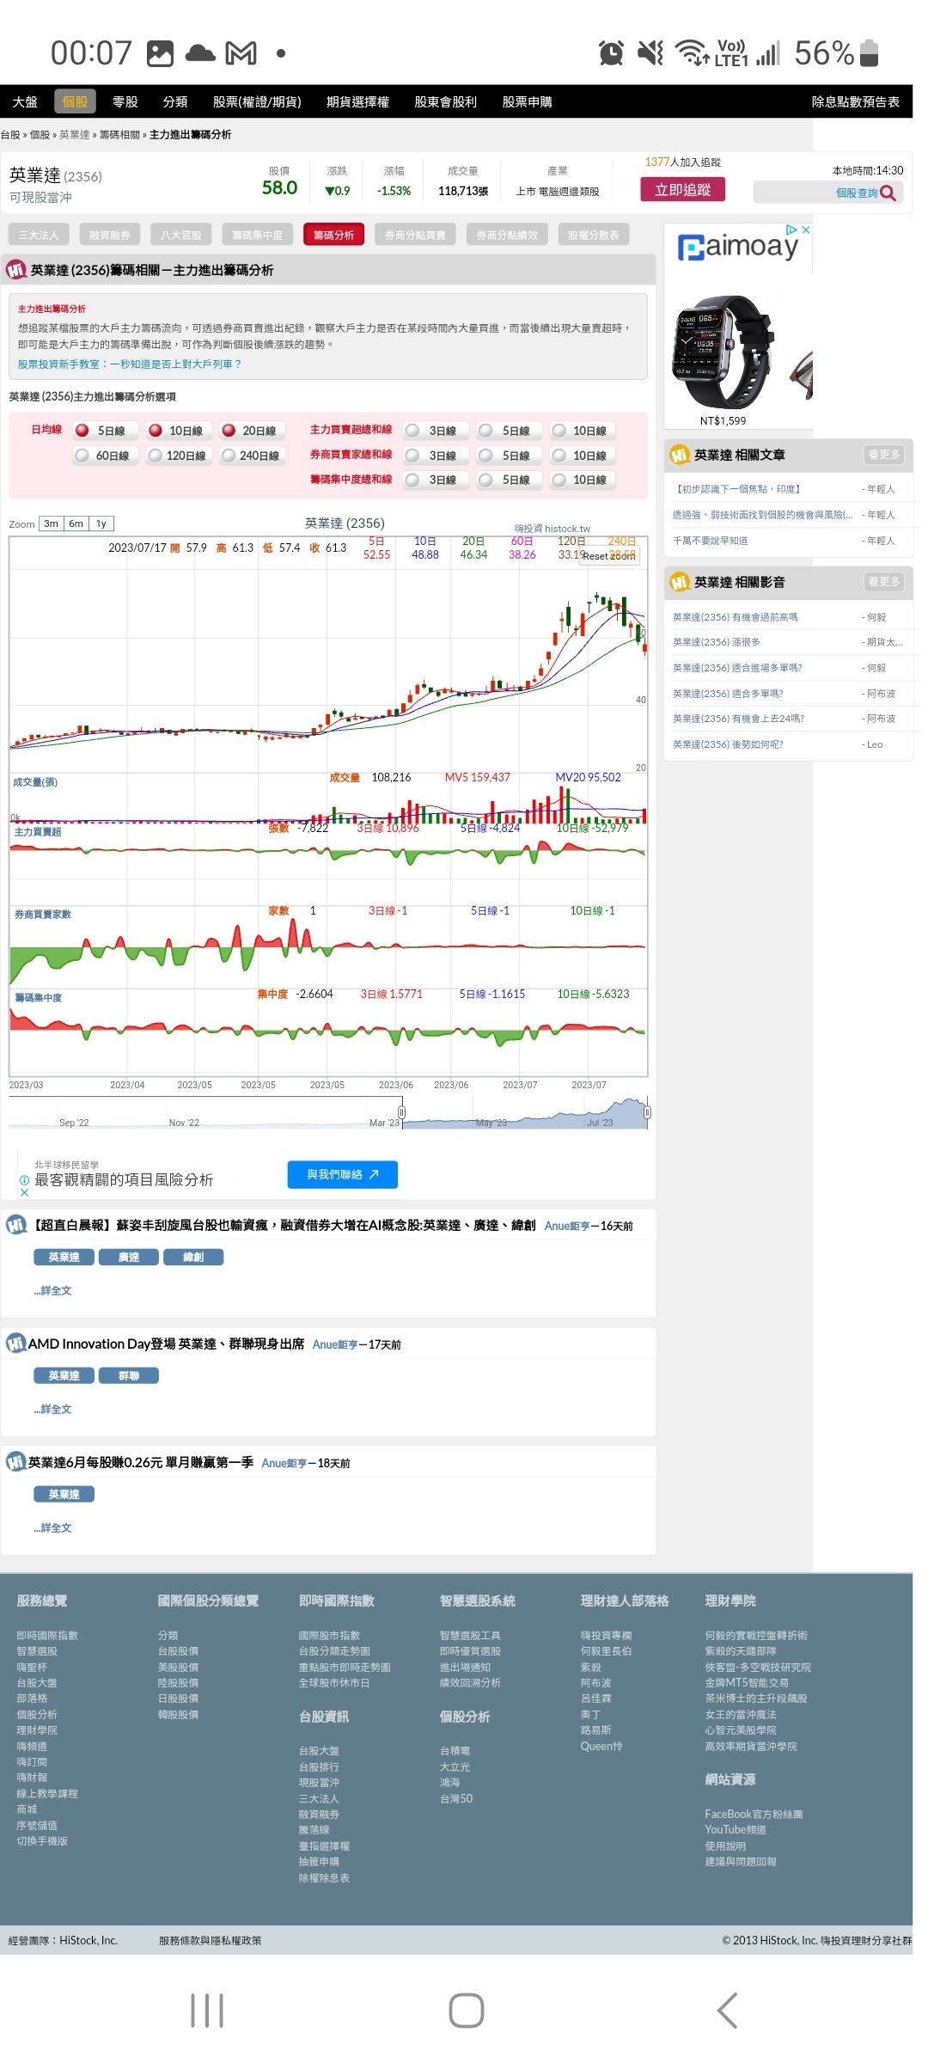The height and width of the screenshot is (2063, 928).
Task: Click the 立即追蹤 button
Action: pos(683,189)
